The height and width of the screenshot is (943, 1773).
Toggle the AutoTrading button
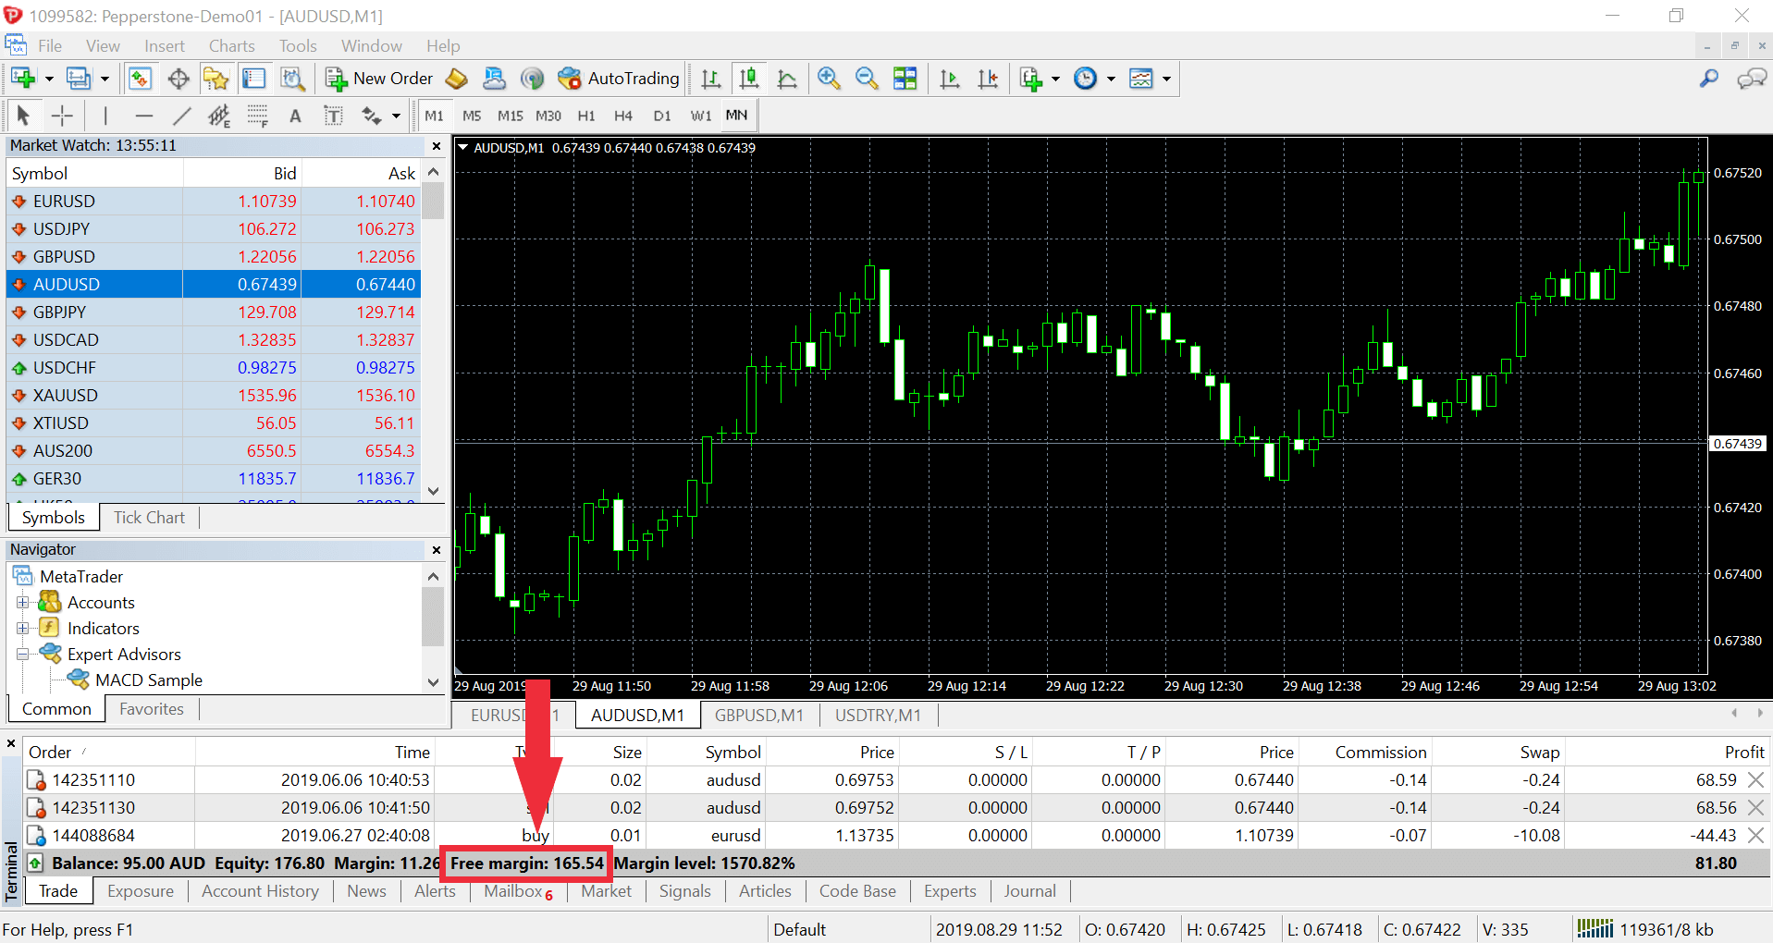click(619, 79)
